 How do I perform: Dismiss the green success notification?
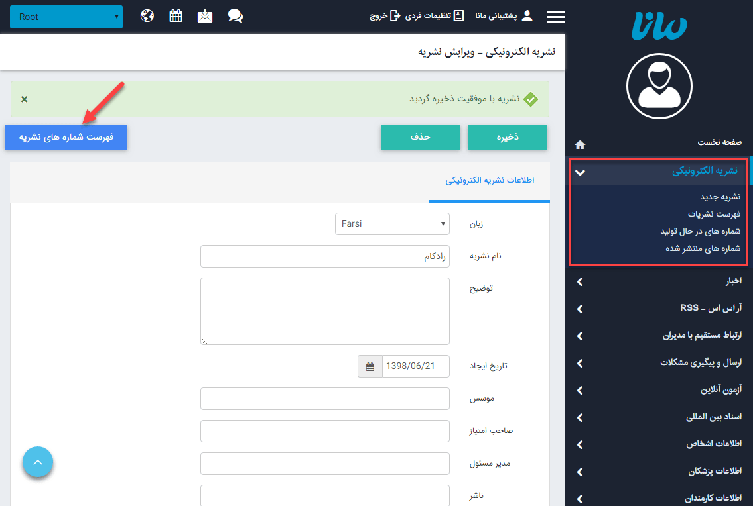24,98
